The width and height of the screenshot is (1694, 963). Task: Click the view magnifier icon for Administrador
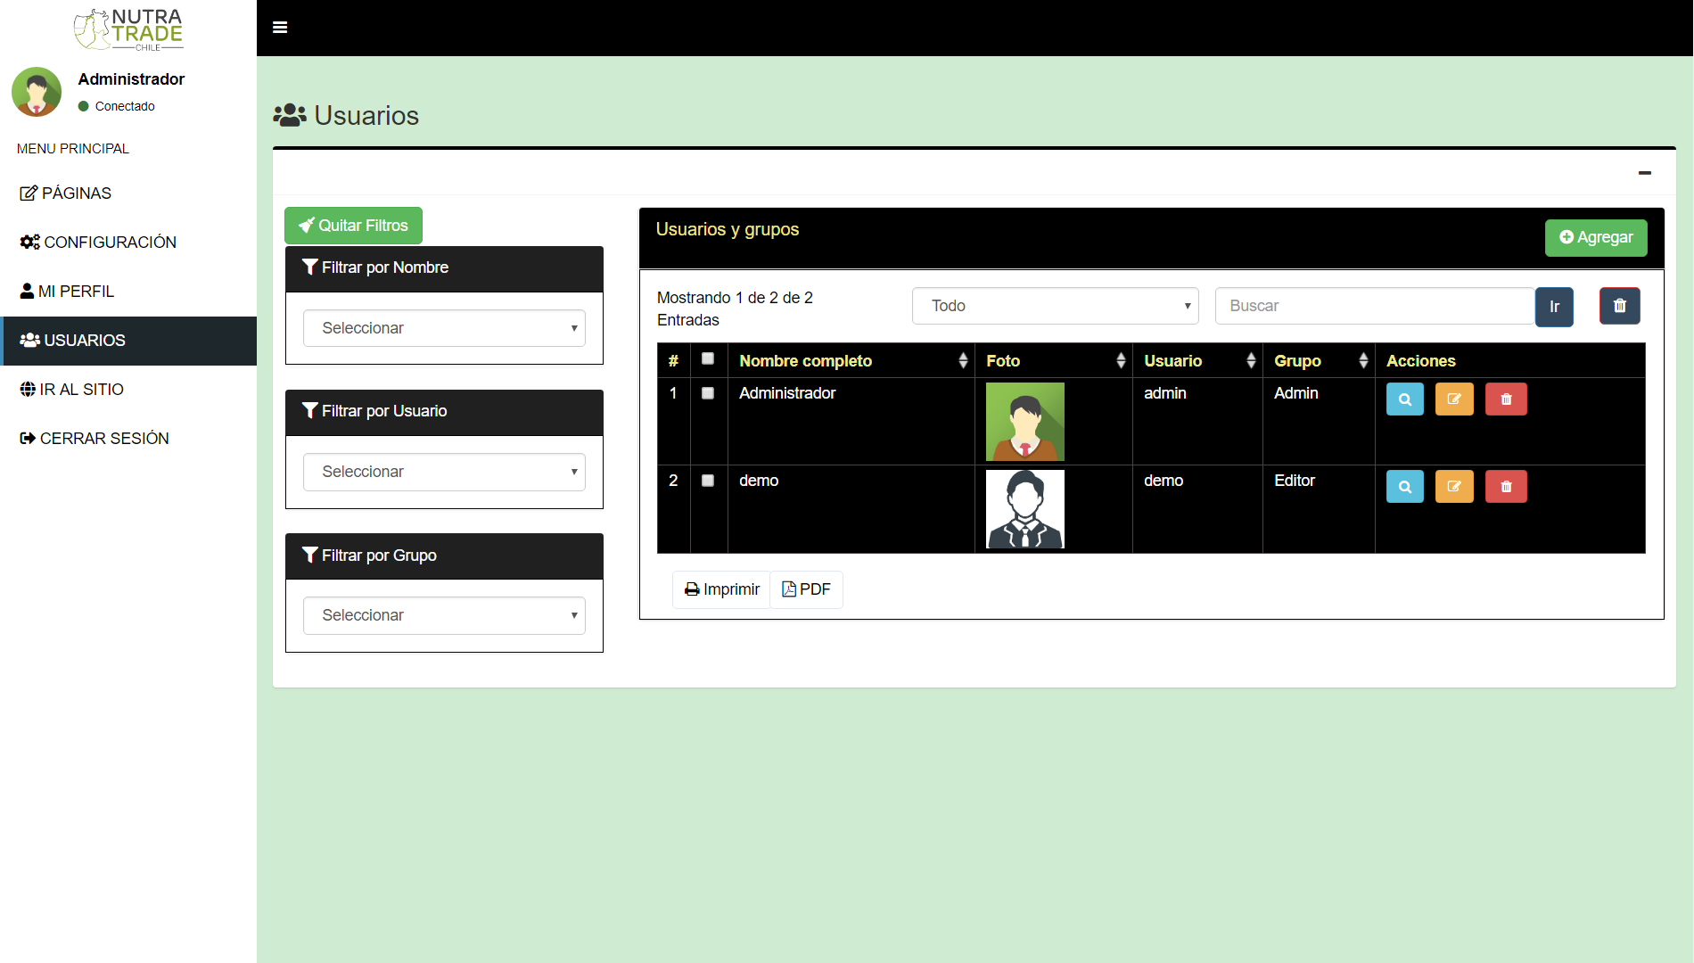pyautogui.click(x=1404, y=399)
